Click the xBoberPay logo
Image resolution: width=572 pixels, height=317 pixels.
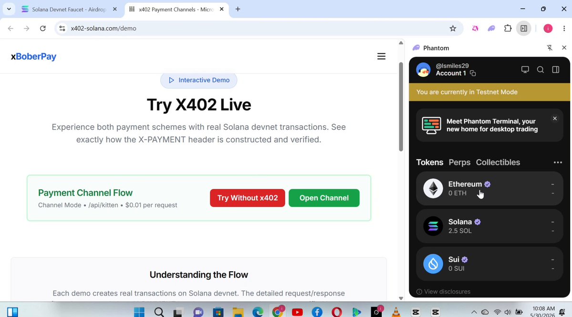(x=33, y=56)
